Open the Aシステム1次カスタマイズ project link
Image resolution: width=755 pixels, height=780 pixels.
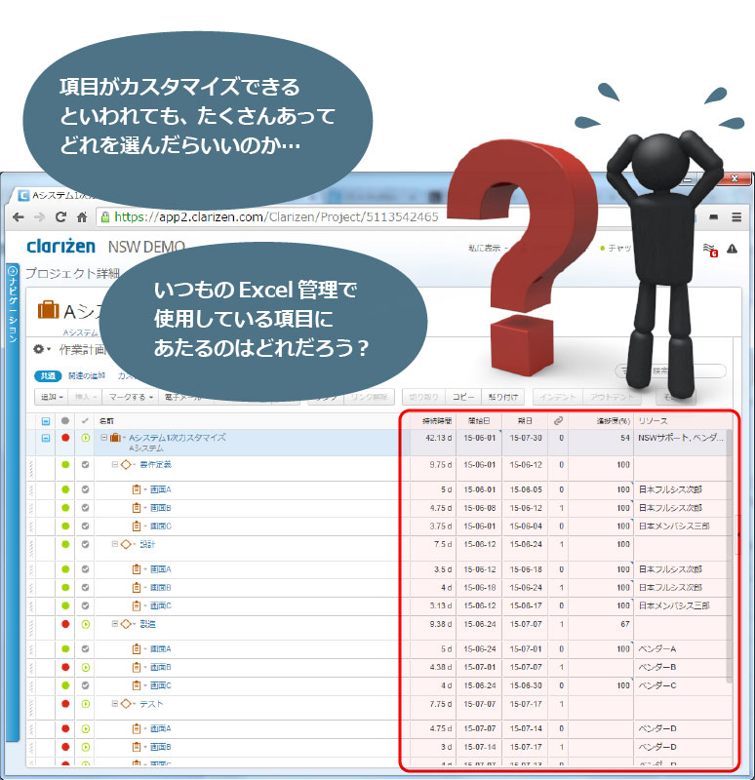(178, 438)
